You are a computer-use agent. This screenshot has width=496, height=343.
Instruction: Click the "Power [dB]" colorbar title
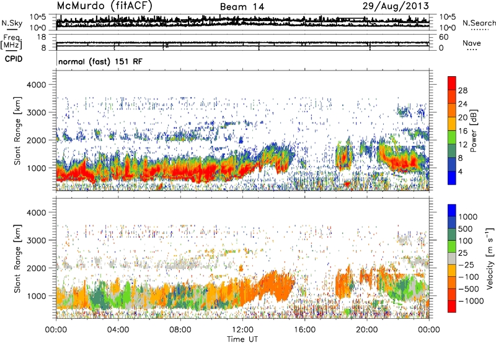[474, 131]
